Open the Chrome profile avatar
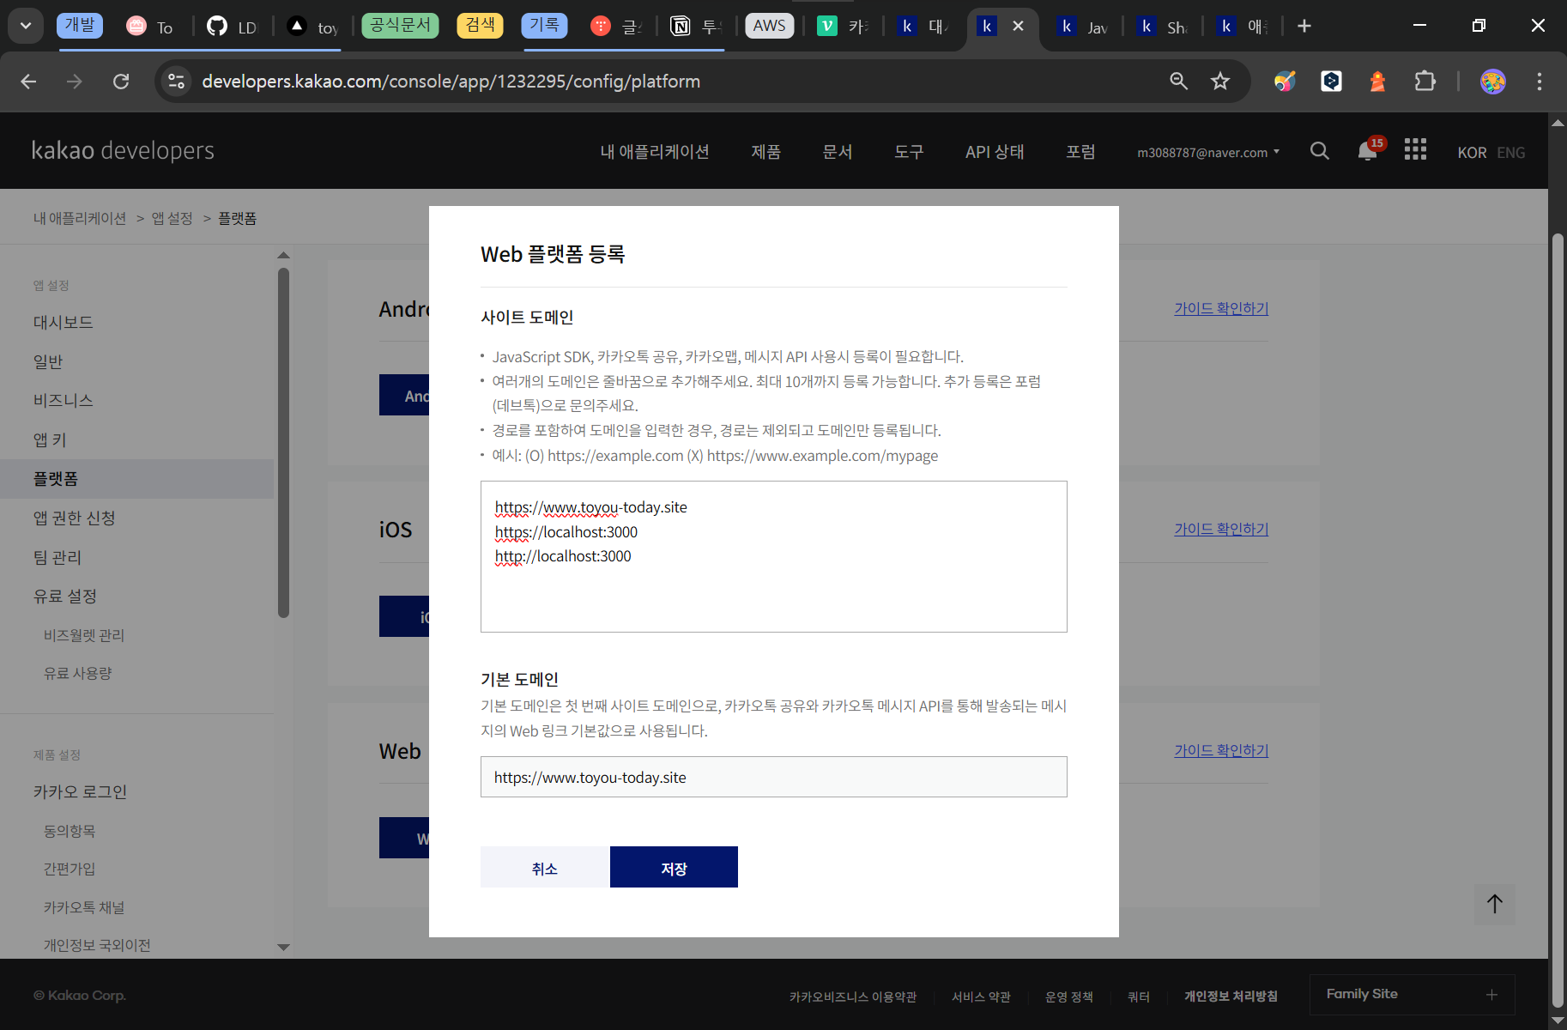The width and height of the screenshot is (1567, 1030). [1493, 82]
